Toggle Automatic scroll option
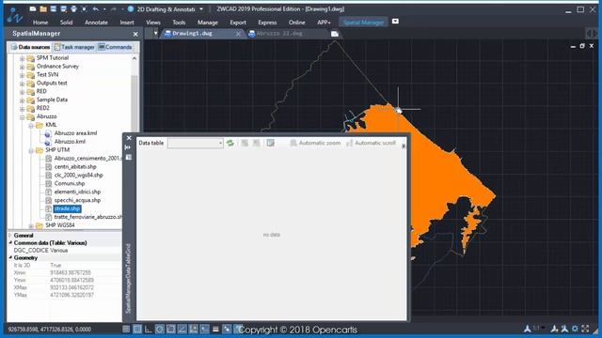Screen dimensions: 602x338 371,143
